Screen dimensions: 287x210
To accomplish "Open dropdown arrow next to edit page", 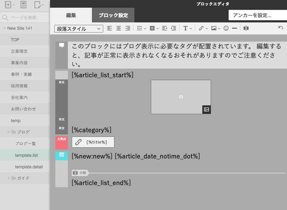I will (x=43, y=5).
